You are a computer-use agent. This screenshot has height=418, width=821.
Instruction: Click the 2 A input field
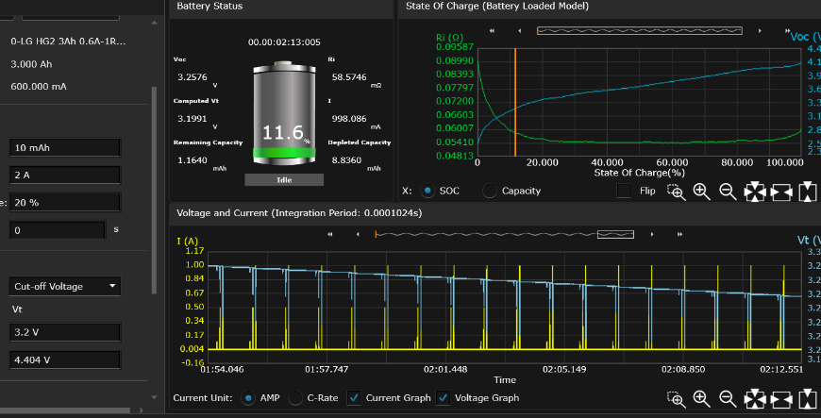[x=65, y=175]
